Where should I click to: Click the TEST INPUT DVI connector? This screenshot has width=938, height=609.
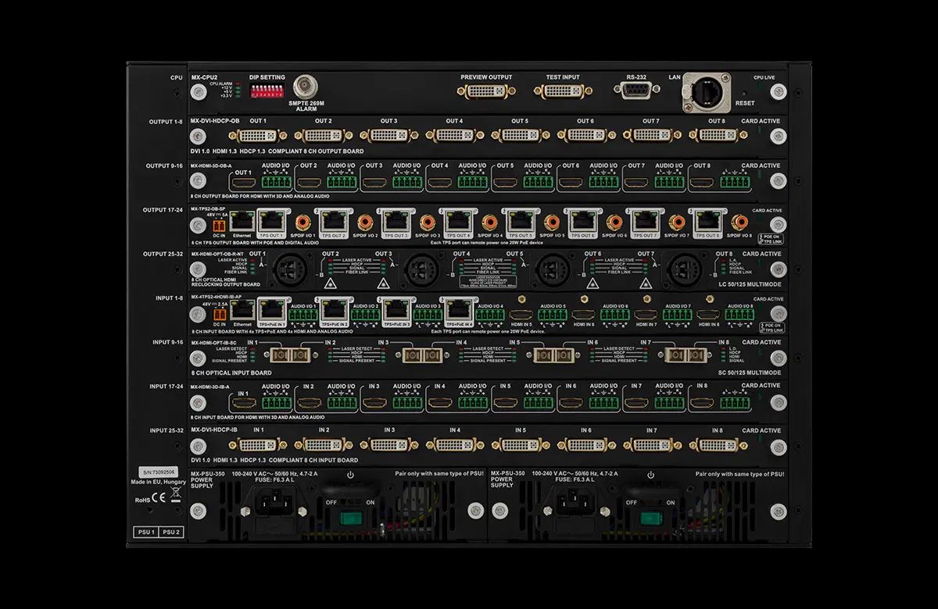(x=562, y=91)
